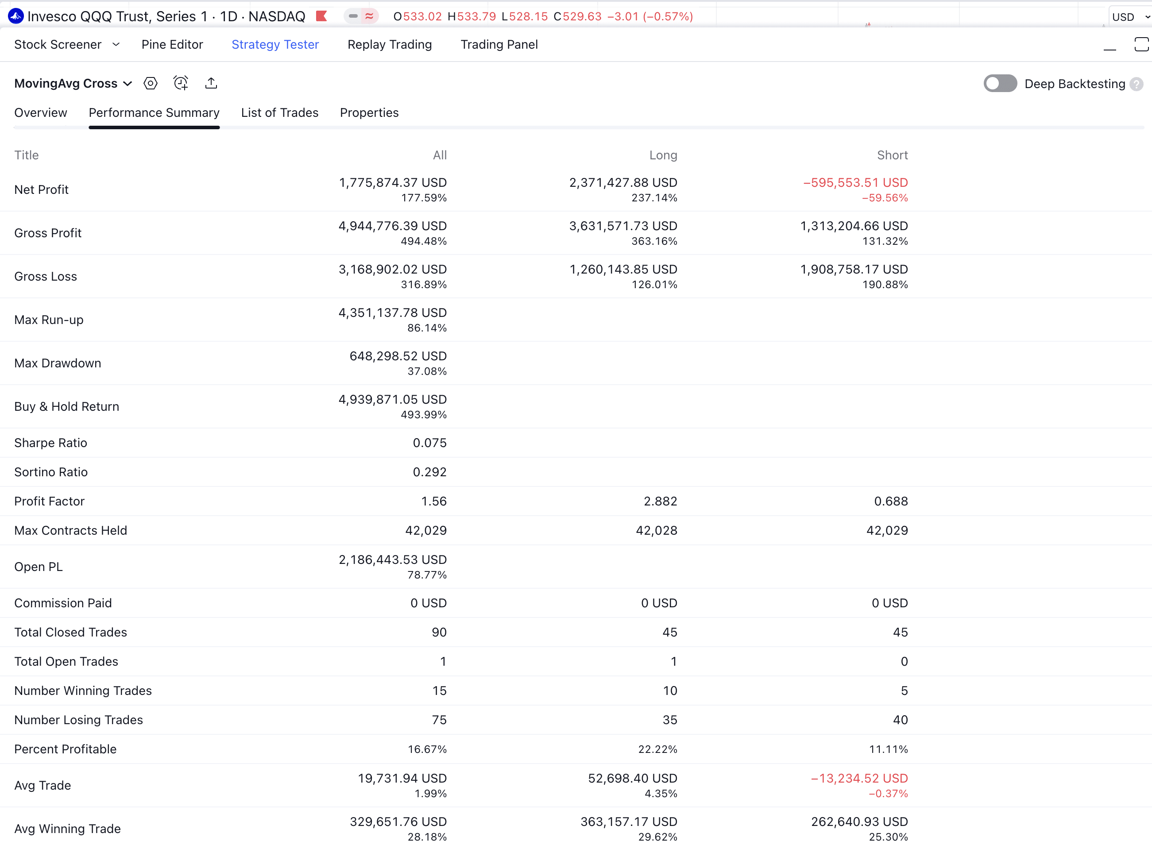Click Total Closed Trades All value 90
This screenshot has width=1152, height=841.
click(x=439, y=632)
